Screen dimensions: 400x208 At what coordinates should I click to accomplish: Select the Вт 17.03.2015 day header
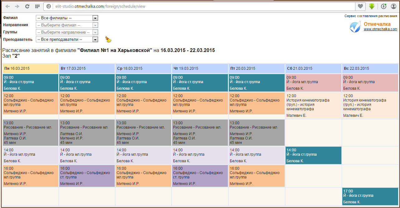(x=87, y=69)
